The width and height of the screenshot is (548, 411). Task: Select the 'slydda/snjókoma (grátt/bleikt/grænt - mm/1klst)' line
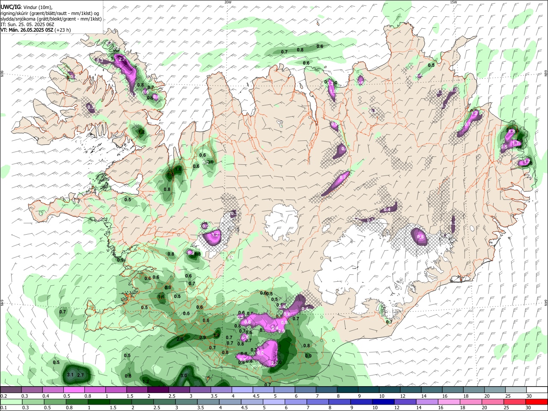(x=51, y=19)
